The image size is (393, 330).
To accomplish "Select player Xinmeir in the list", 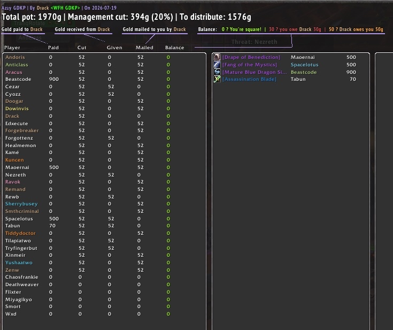I will [16, 255].
